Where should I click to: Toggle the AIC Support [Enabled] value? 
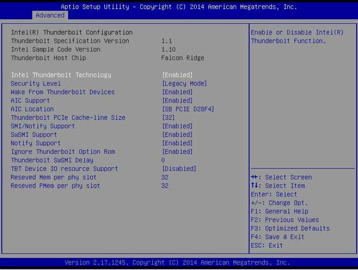(x=177, y=100)
